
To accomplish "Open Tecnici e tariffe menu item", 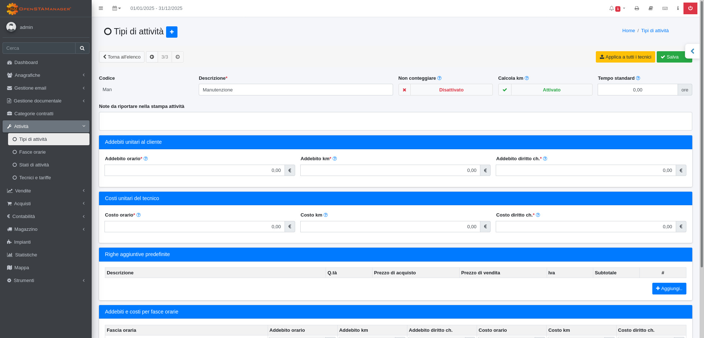I will 35,178.
